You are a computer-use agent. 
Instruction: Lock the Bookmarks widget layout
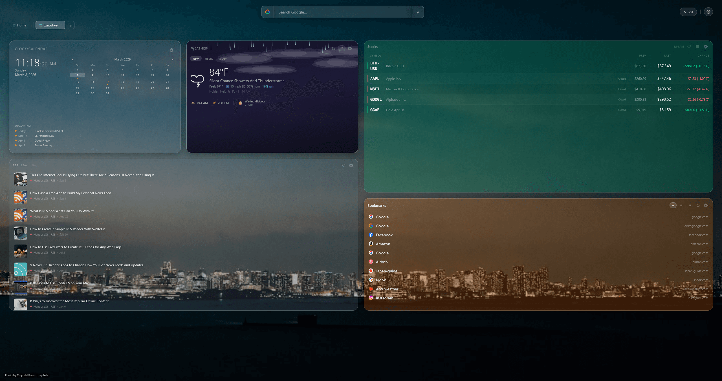[x=698, y=205]
